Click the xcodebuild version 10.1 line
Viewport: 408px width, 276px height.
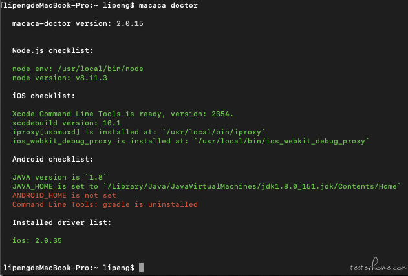pos(67,123)
